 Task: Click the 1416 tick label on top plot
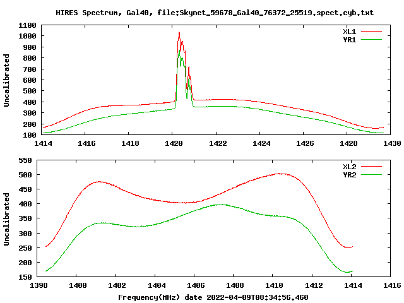pyautogui.click(x=86, y=143)
